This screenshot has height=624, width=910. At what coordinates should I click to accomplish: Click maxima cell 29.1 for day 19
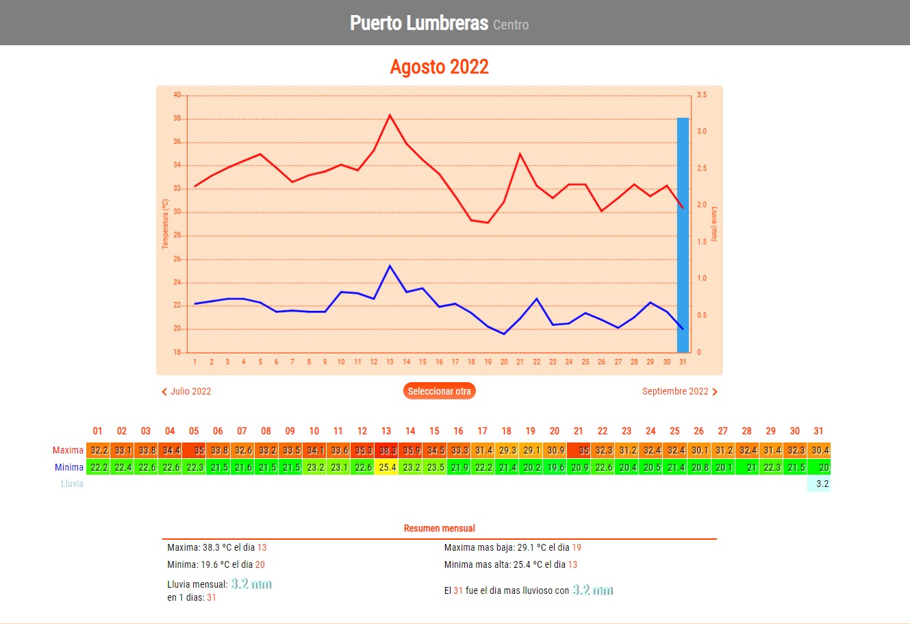[x=531, y=450]
